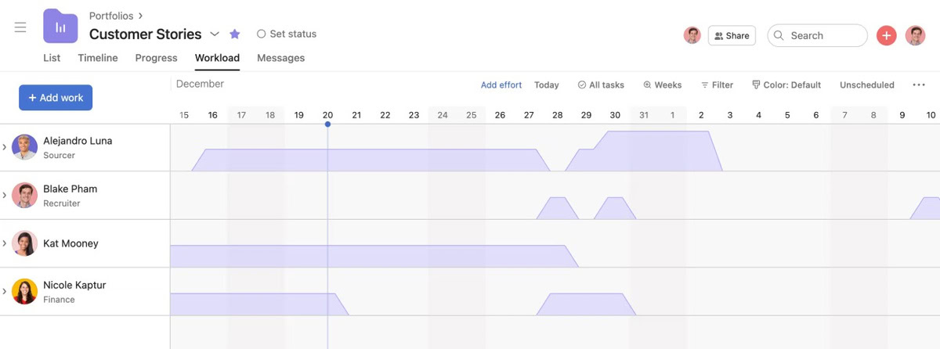Screen dimensions: 940x349
Task: Open the profile avatar at top right
Action: [915, 35]
